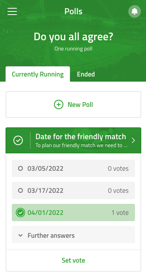Open notifications via the bell icon
Image resolution: width=146 pixels, height=276 pixels.
135,11
